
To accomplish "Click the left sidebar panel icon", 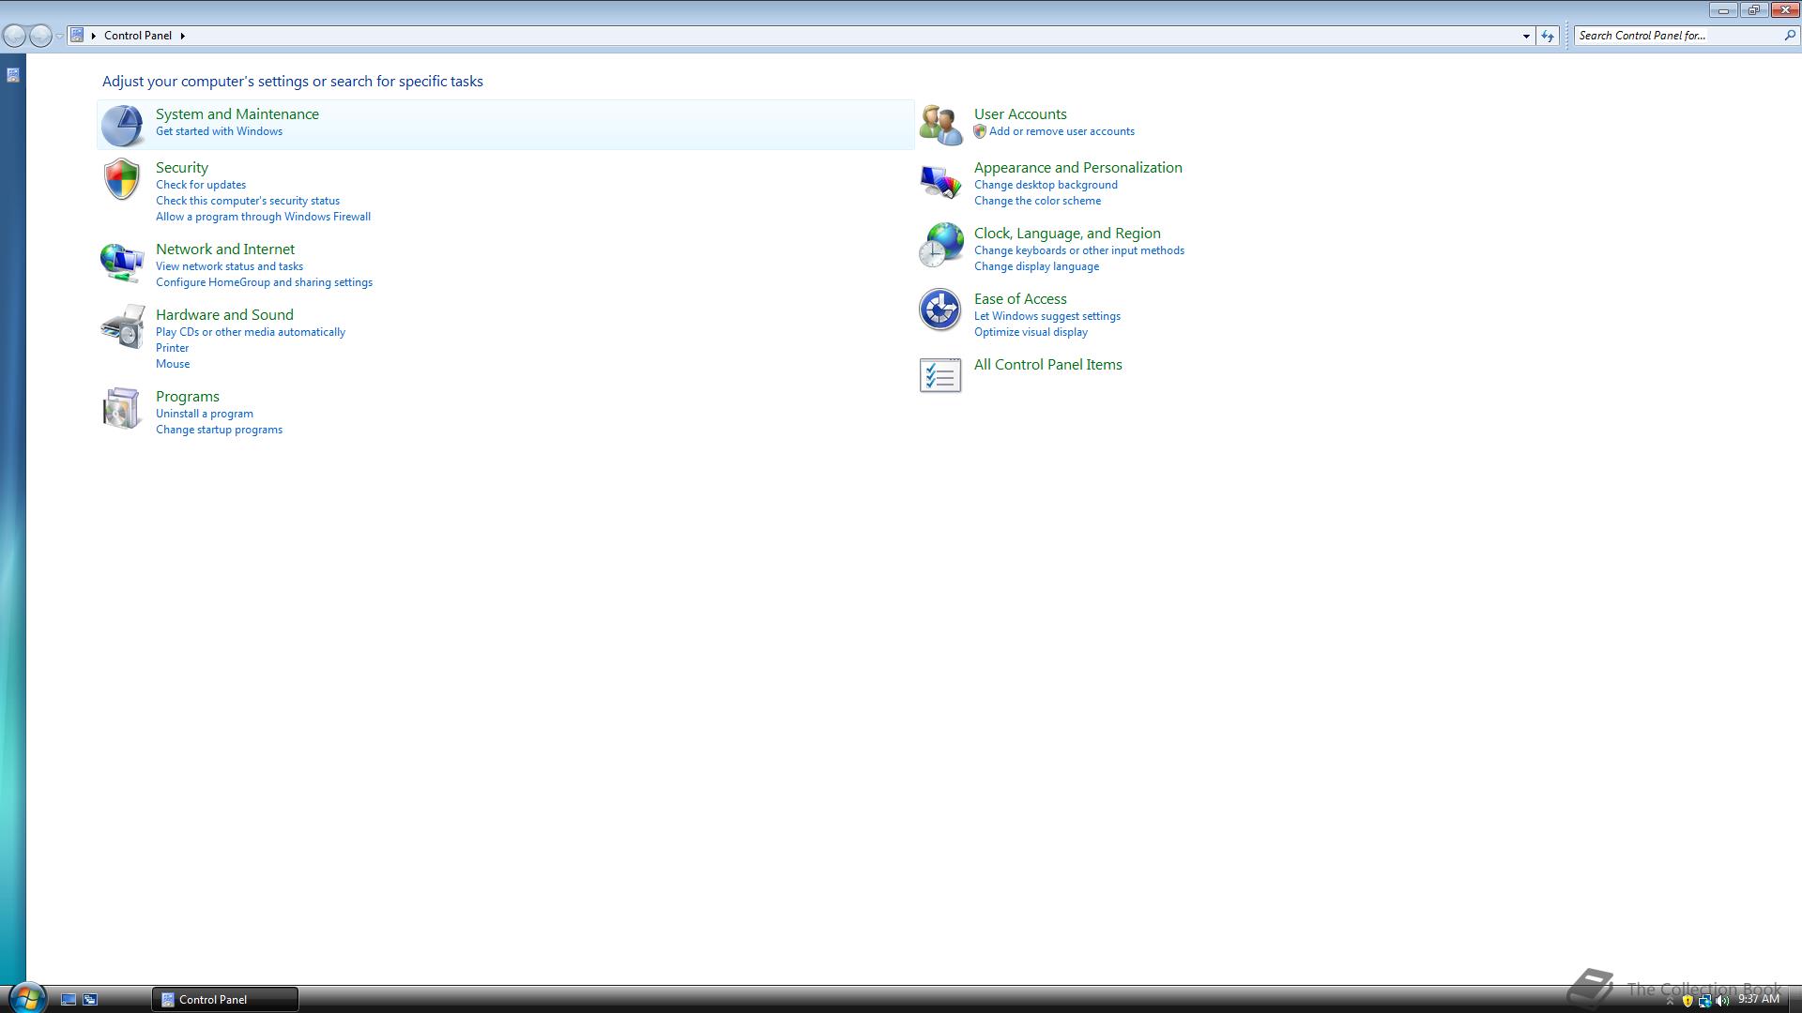I will click(x=13, y=75).
